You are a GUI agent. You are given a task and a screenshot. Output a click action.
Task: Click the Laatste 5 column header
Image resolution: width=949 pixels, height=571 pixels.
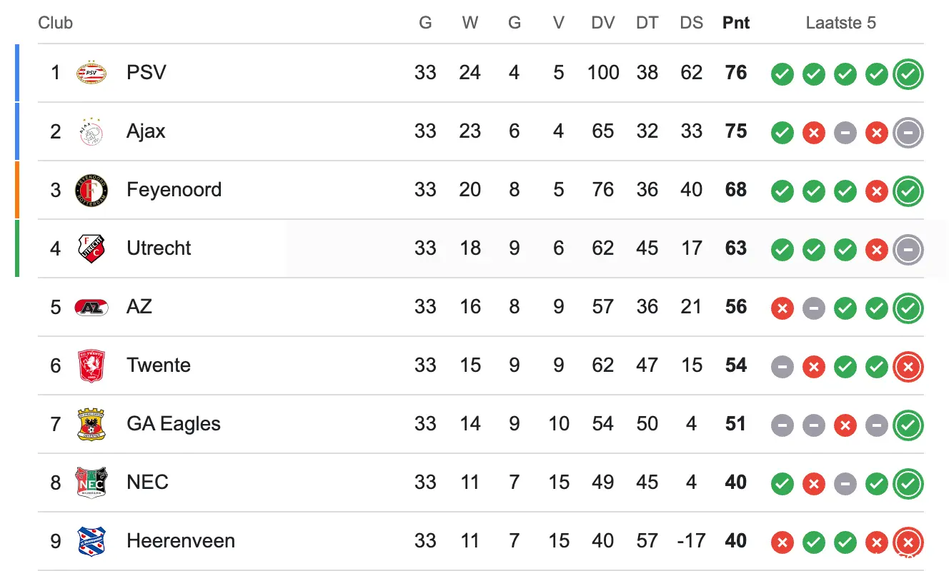[840, 23]
